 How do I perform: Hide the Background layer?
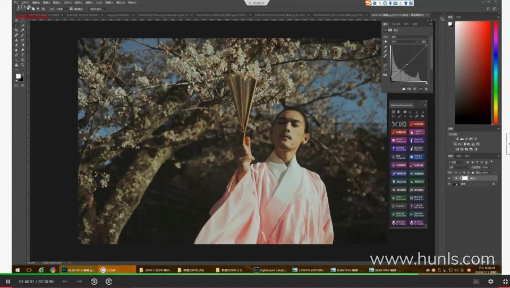coord(449,184)
